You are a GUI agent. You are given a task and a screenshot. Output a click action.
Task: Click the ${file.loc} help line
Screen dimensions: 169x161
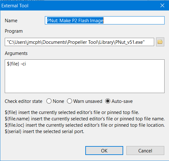(85, 125)
